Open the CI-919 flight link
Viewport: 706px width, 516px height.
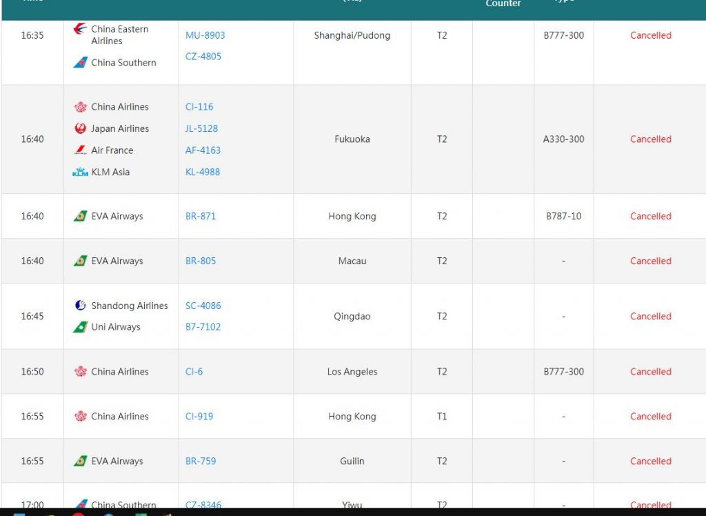[x=199, y=417]
